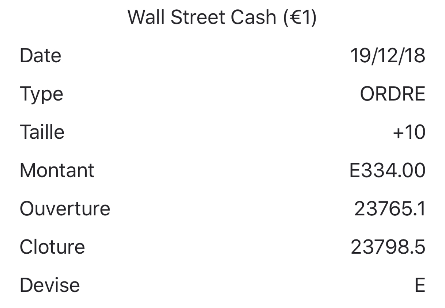Tap the ORDRE type value
Viewport: 445px width, 308px height.
[393, 94]
